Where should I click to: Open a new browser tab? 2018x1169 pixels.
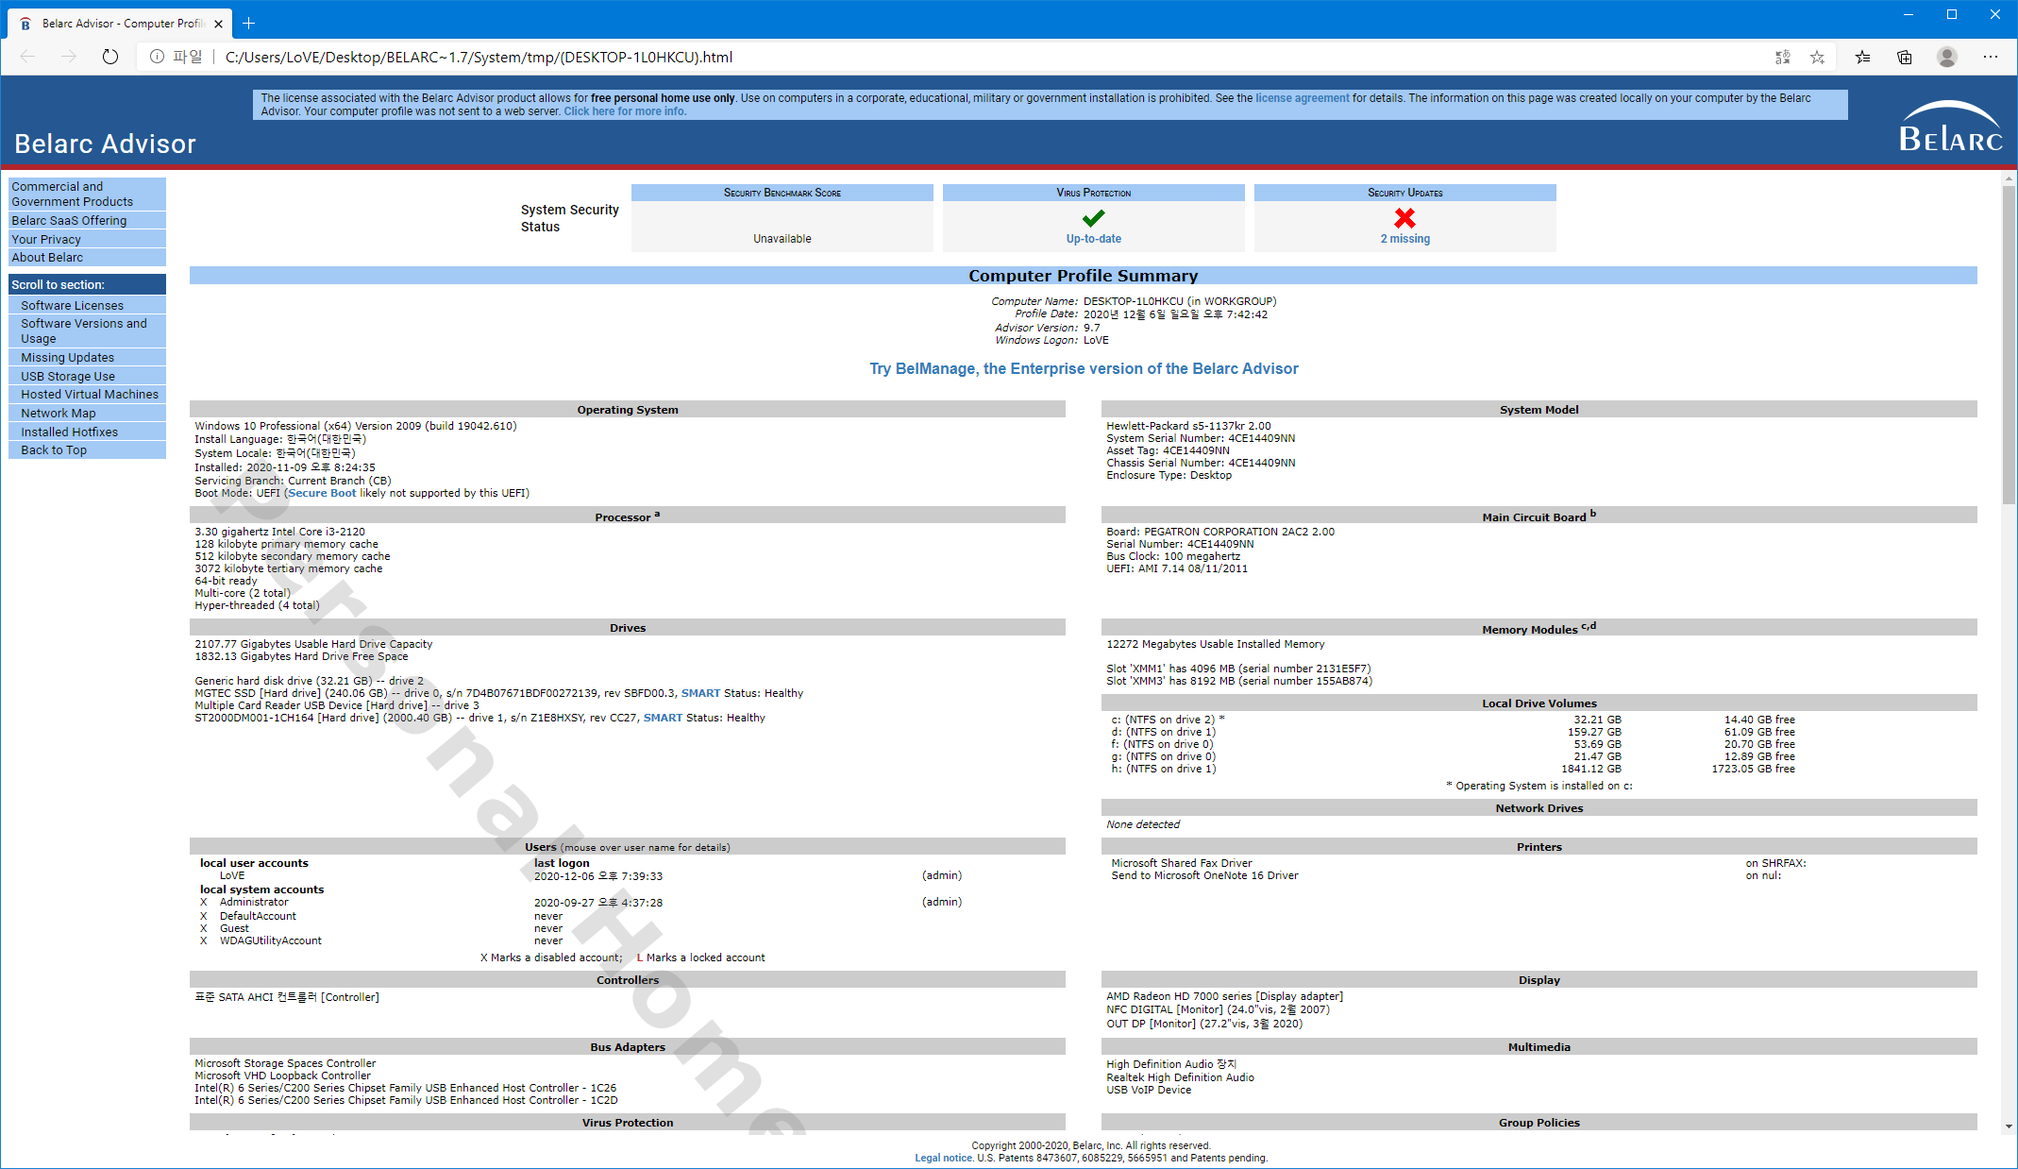point(249,23)
